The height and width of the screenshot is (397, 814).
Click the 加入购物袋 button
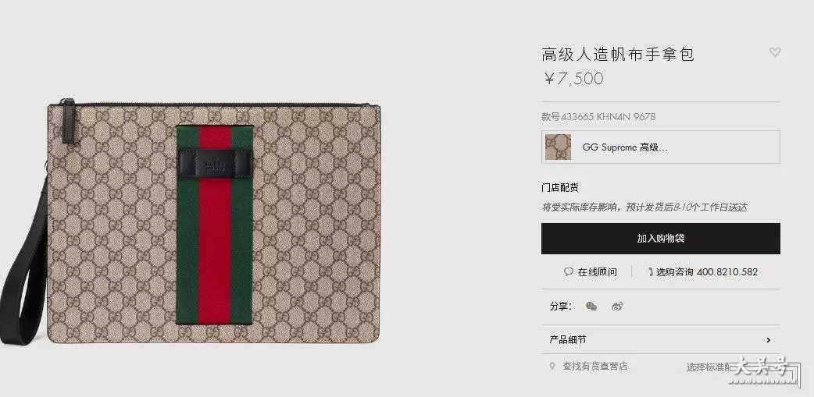660,239
